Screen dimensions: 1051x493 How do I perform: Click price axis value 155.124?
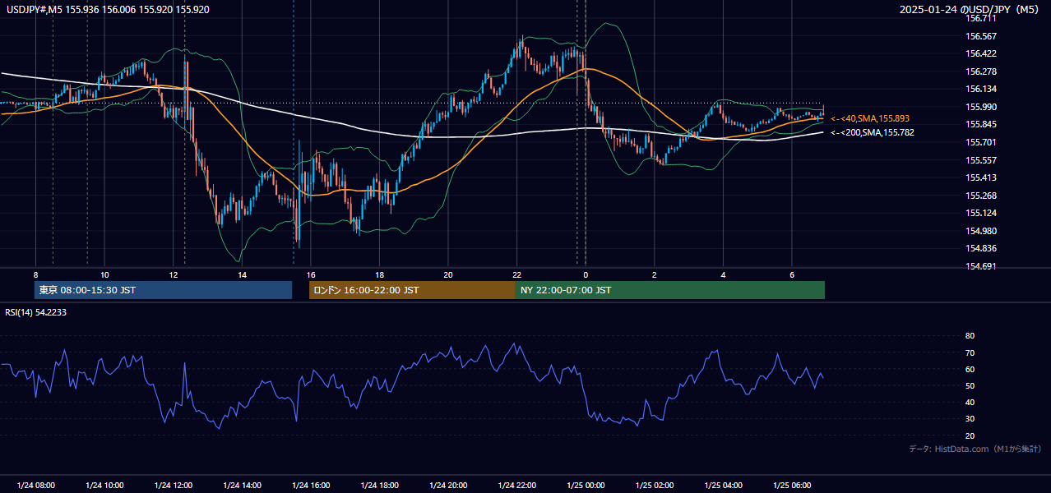click(981, 213)
